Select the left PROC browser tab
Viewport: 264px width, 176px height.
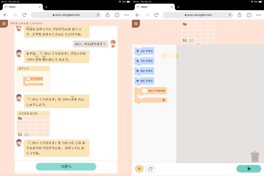23,7
